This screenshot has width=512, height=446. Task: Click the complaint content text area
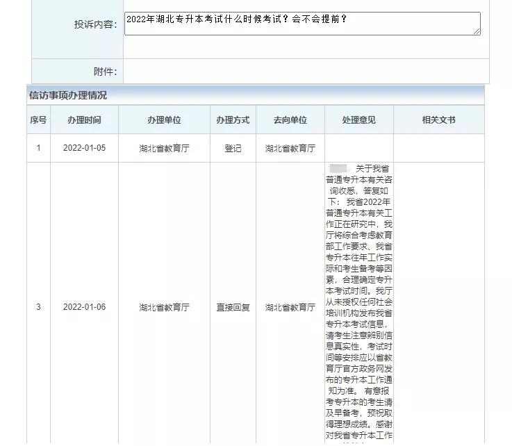302,24
